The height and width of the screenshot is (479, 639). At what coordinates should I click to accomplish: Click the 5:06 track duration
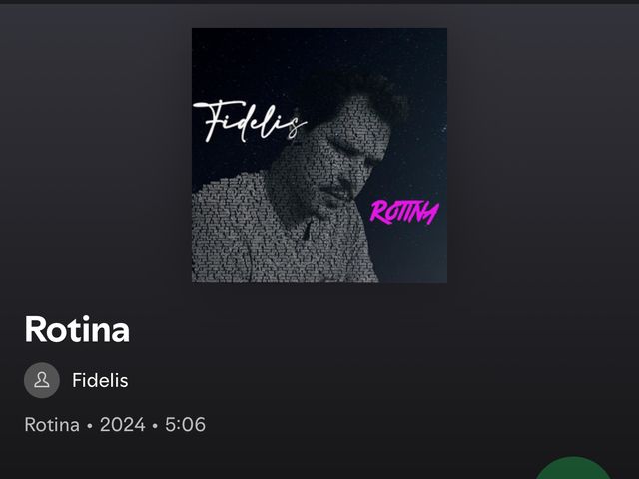pos(185,425)
